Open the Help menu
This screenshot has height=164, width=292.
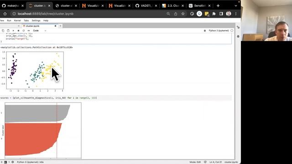pos(46,20)
